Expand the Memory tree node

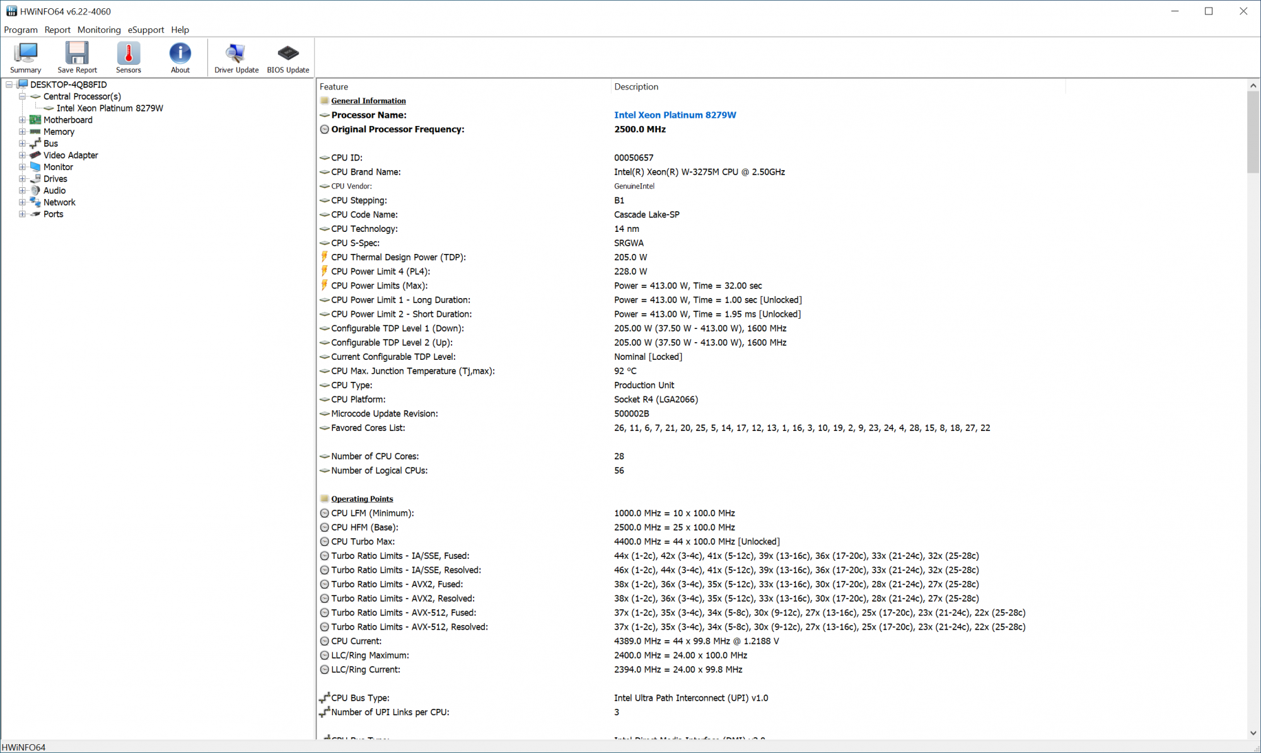(22, 132)
